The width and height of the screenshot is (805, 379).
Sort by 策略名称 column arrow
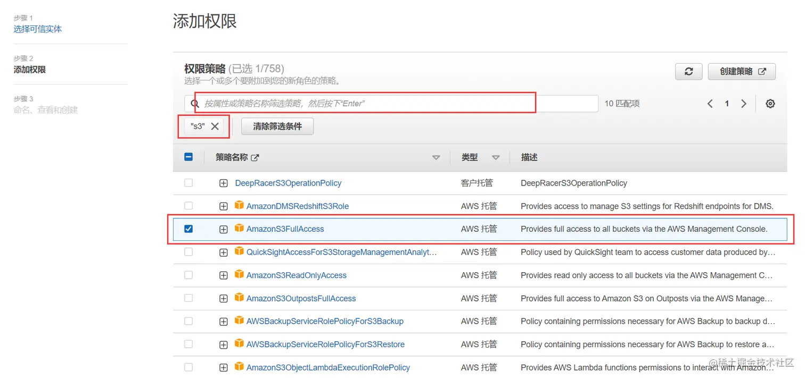[x=436, y=158]
